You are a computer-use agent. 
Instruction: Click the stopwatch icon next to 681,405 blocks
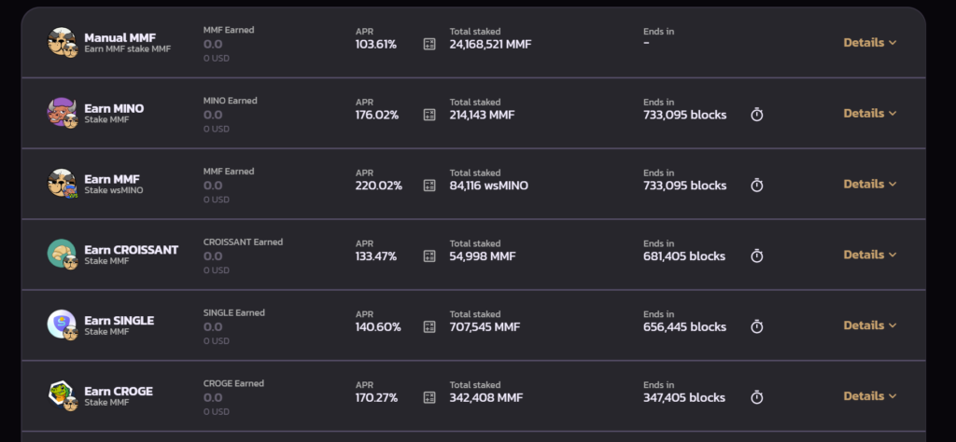[x=757, y=256]
